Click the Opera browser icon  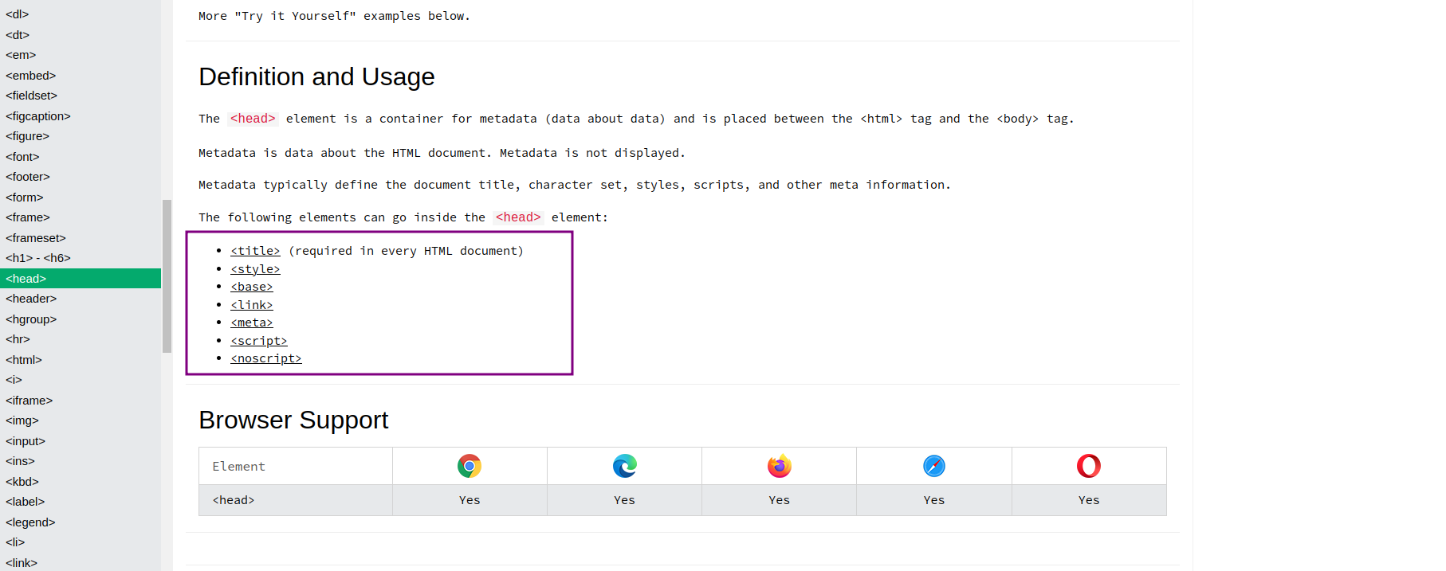point(1088,466)
